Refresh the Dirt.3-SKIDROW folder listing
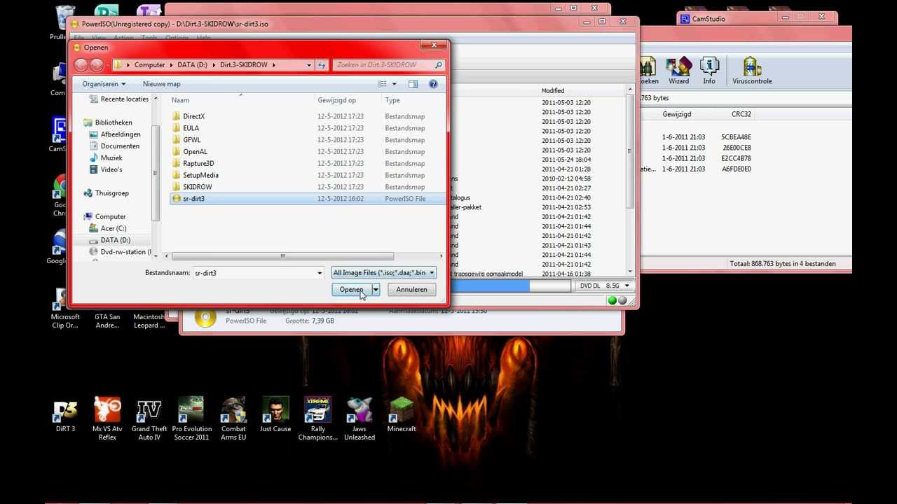This screenshot has width=897, height=504. (x=322, y=65)
